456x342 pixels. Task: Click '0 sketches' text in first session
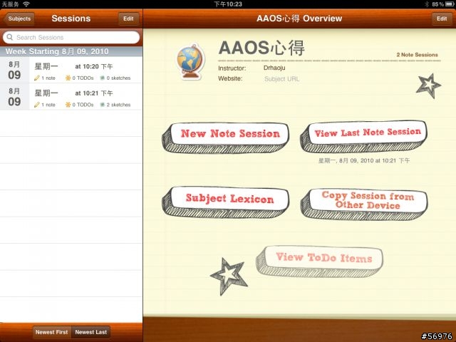pos(118,78)
